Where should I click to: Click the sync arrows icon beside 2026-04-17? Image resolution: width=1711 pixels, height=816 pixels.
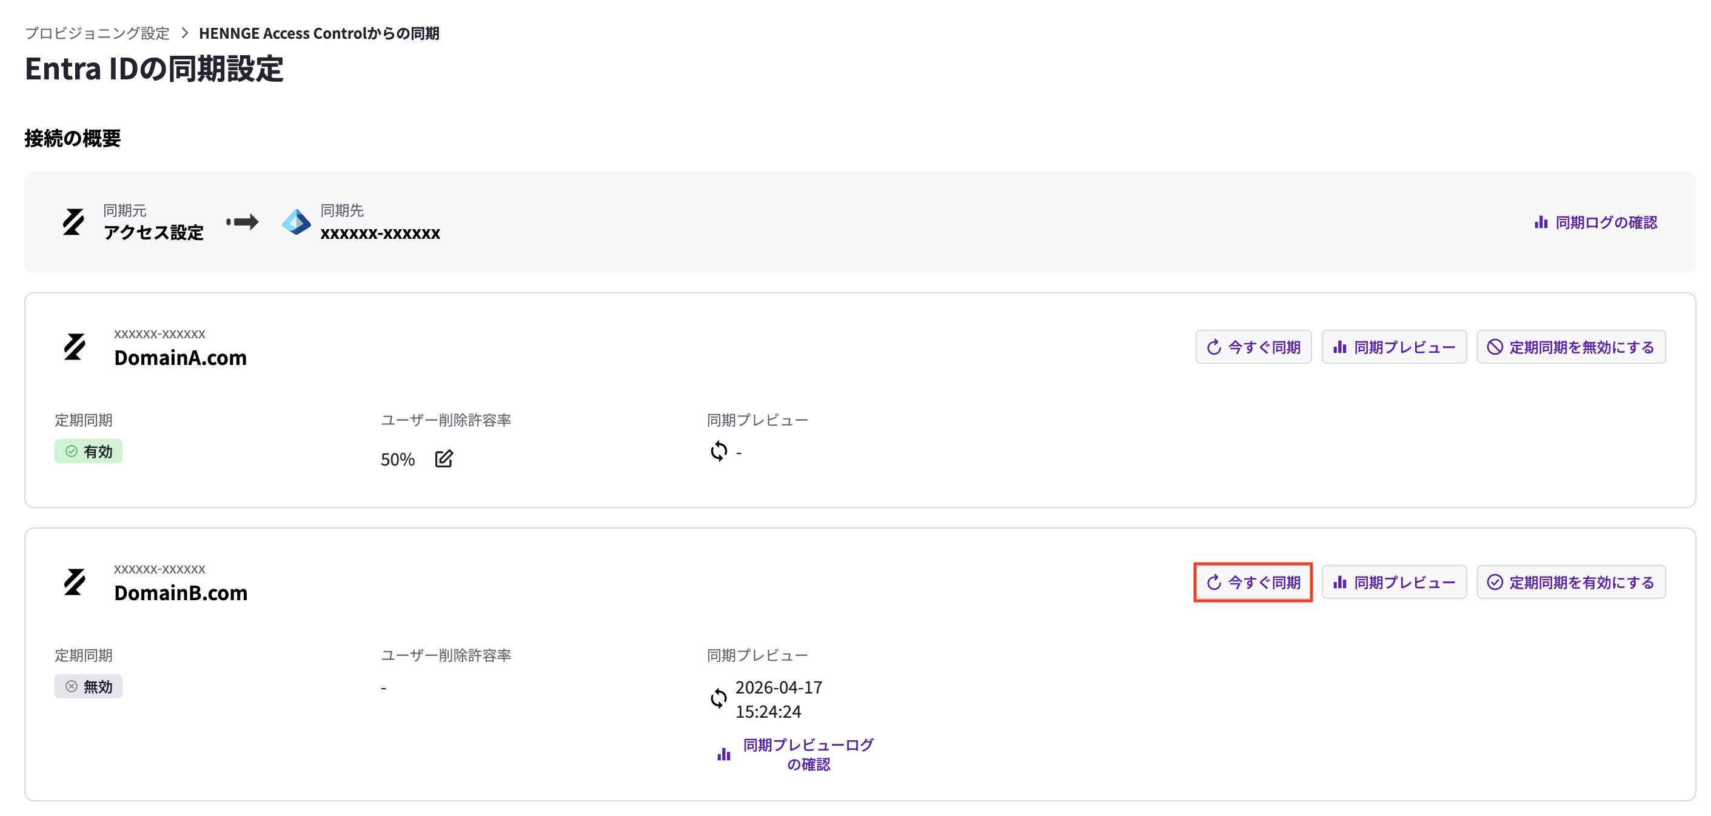pos(718,698)
